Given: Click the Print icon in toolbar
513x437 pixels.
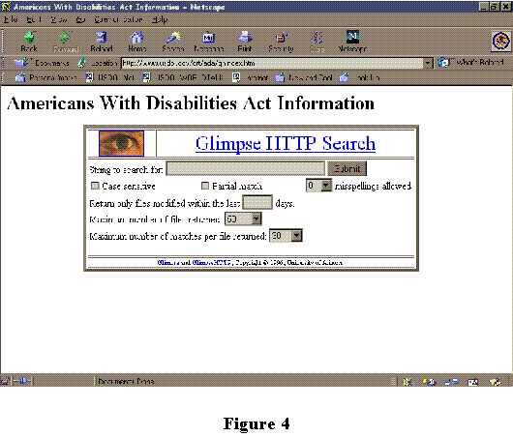Looking at the screenshot, I should pos(245,37).
